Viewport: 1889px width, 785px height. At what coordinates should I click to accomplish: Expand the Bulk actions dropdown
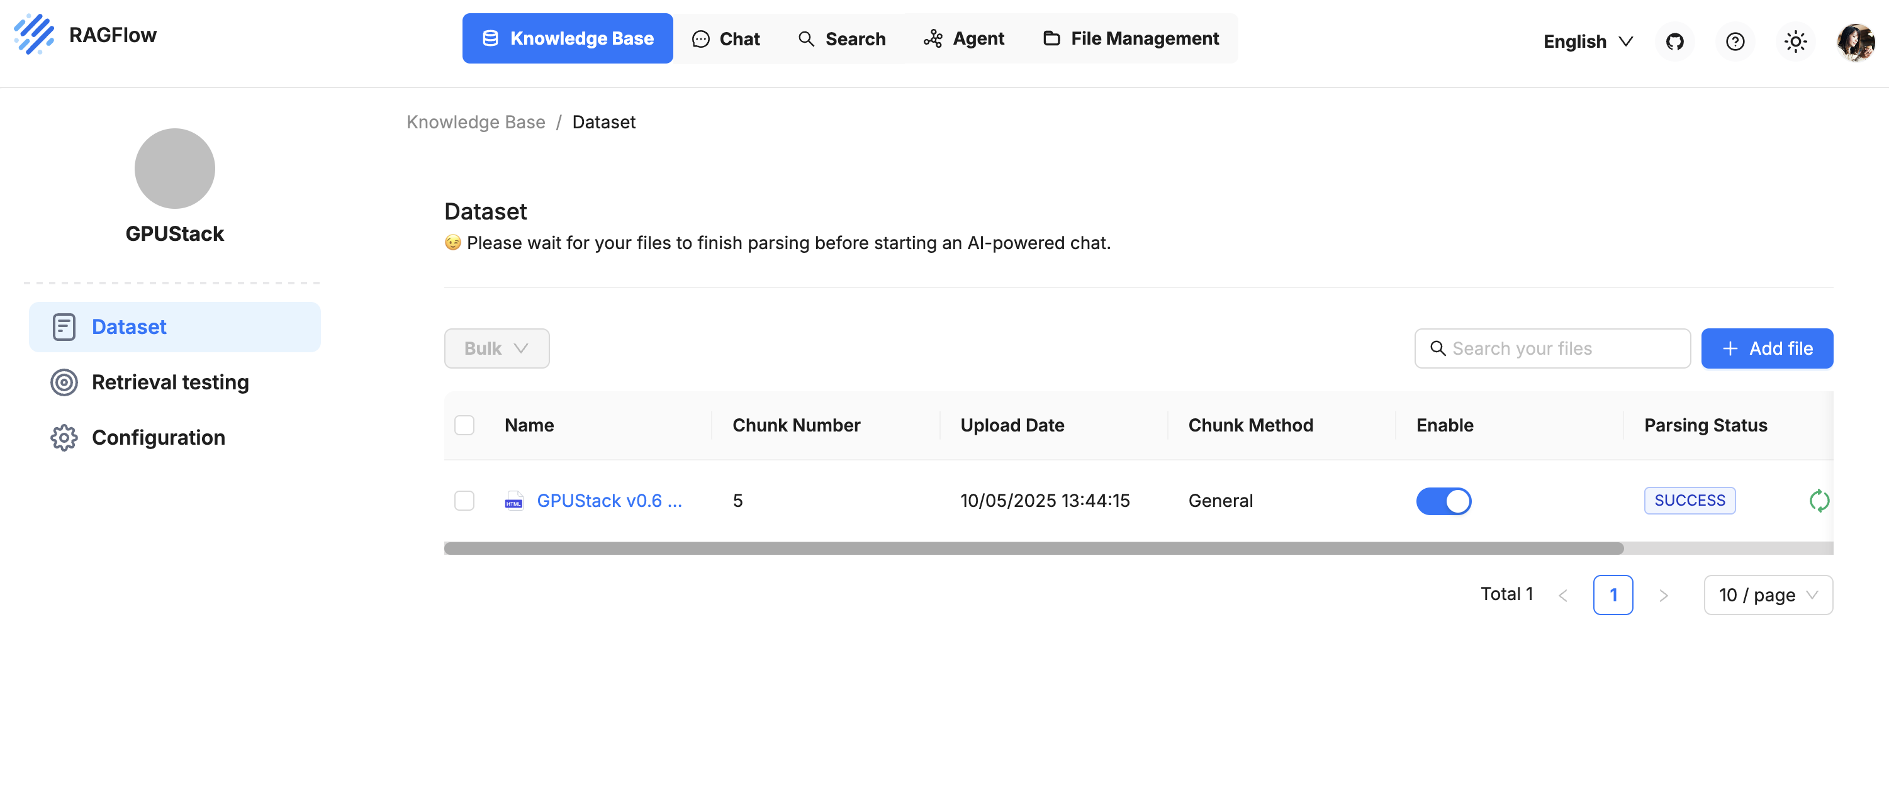pos(496,348)
